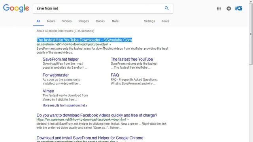Click the As soon as the extension is description
Image resolution: width=253 pixels, height=142 pixels.
(x=62, y=82)
